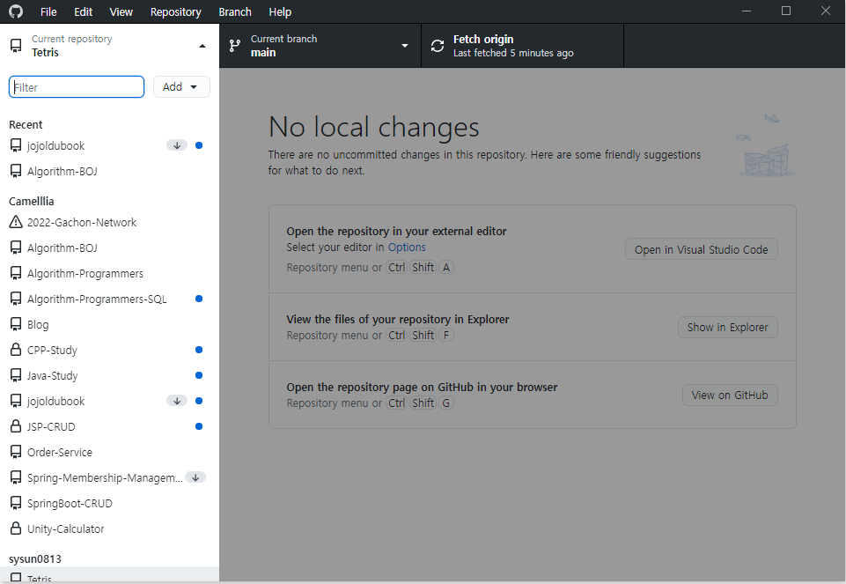Click the branch icon beside Current branch

click(235, 46)
